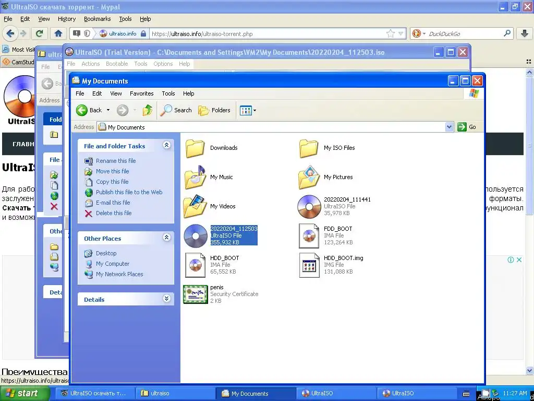Viewport: 534px width, 401px height.
Task: Open the Bookmarks menu in Mypal
Action: [x=98, y=19]
